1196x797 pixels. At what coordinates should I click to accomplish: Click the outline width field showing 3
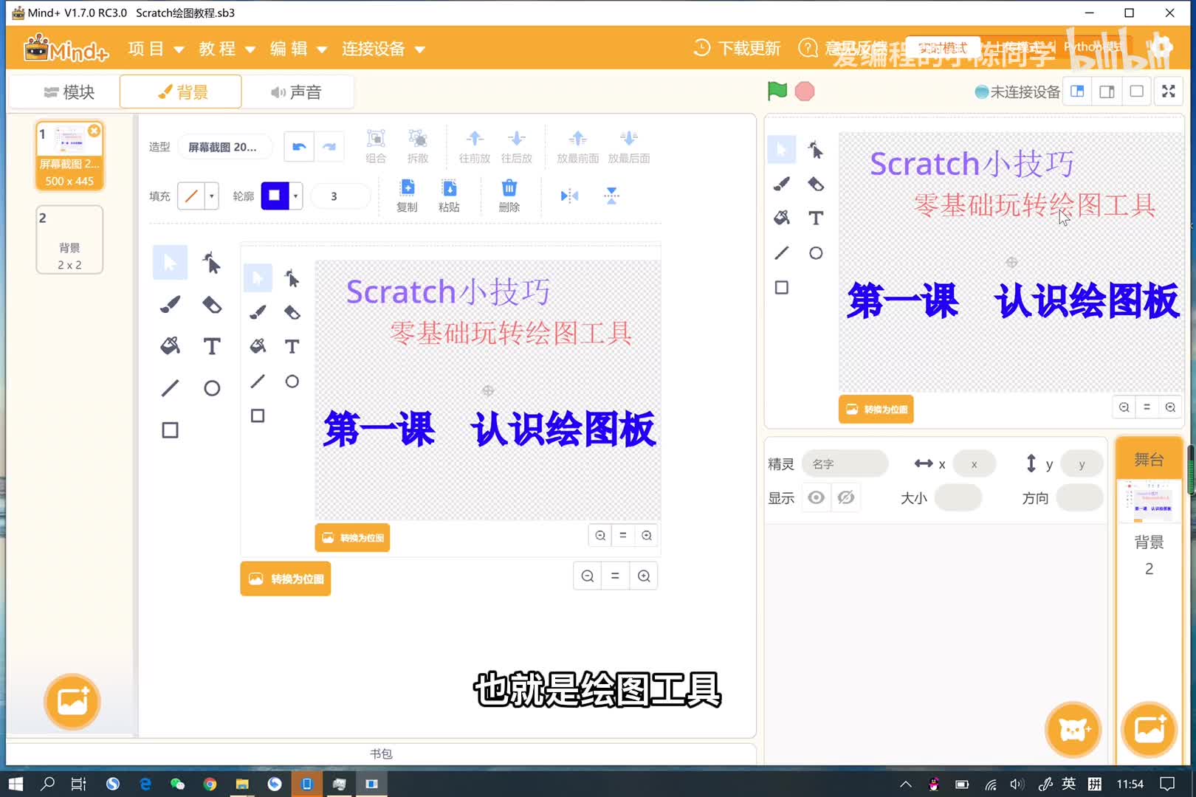tap(340, 196)
